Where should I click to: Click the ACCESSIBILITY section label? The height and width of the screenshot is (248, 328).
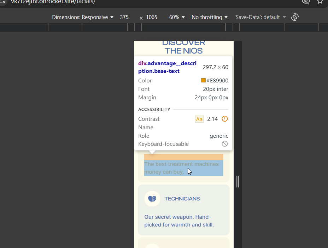pyautogui.click(x=154, y=110)
